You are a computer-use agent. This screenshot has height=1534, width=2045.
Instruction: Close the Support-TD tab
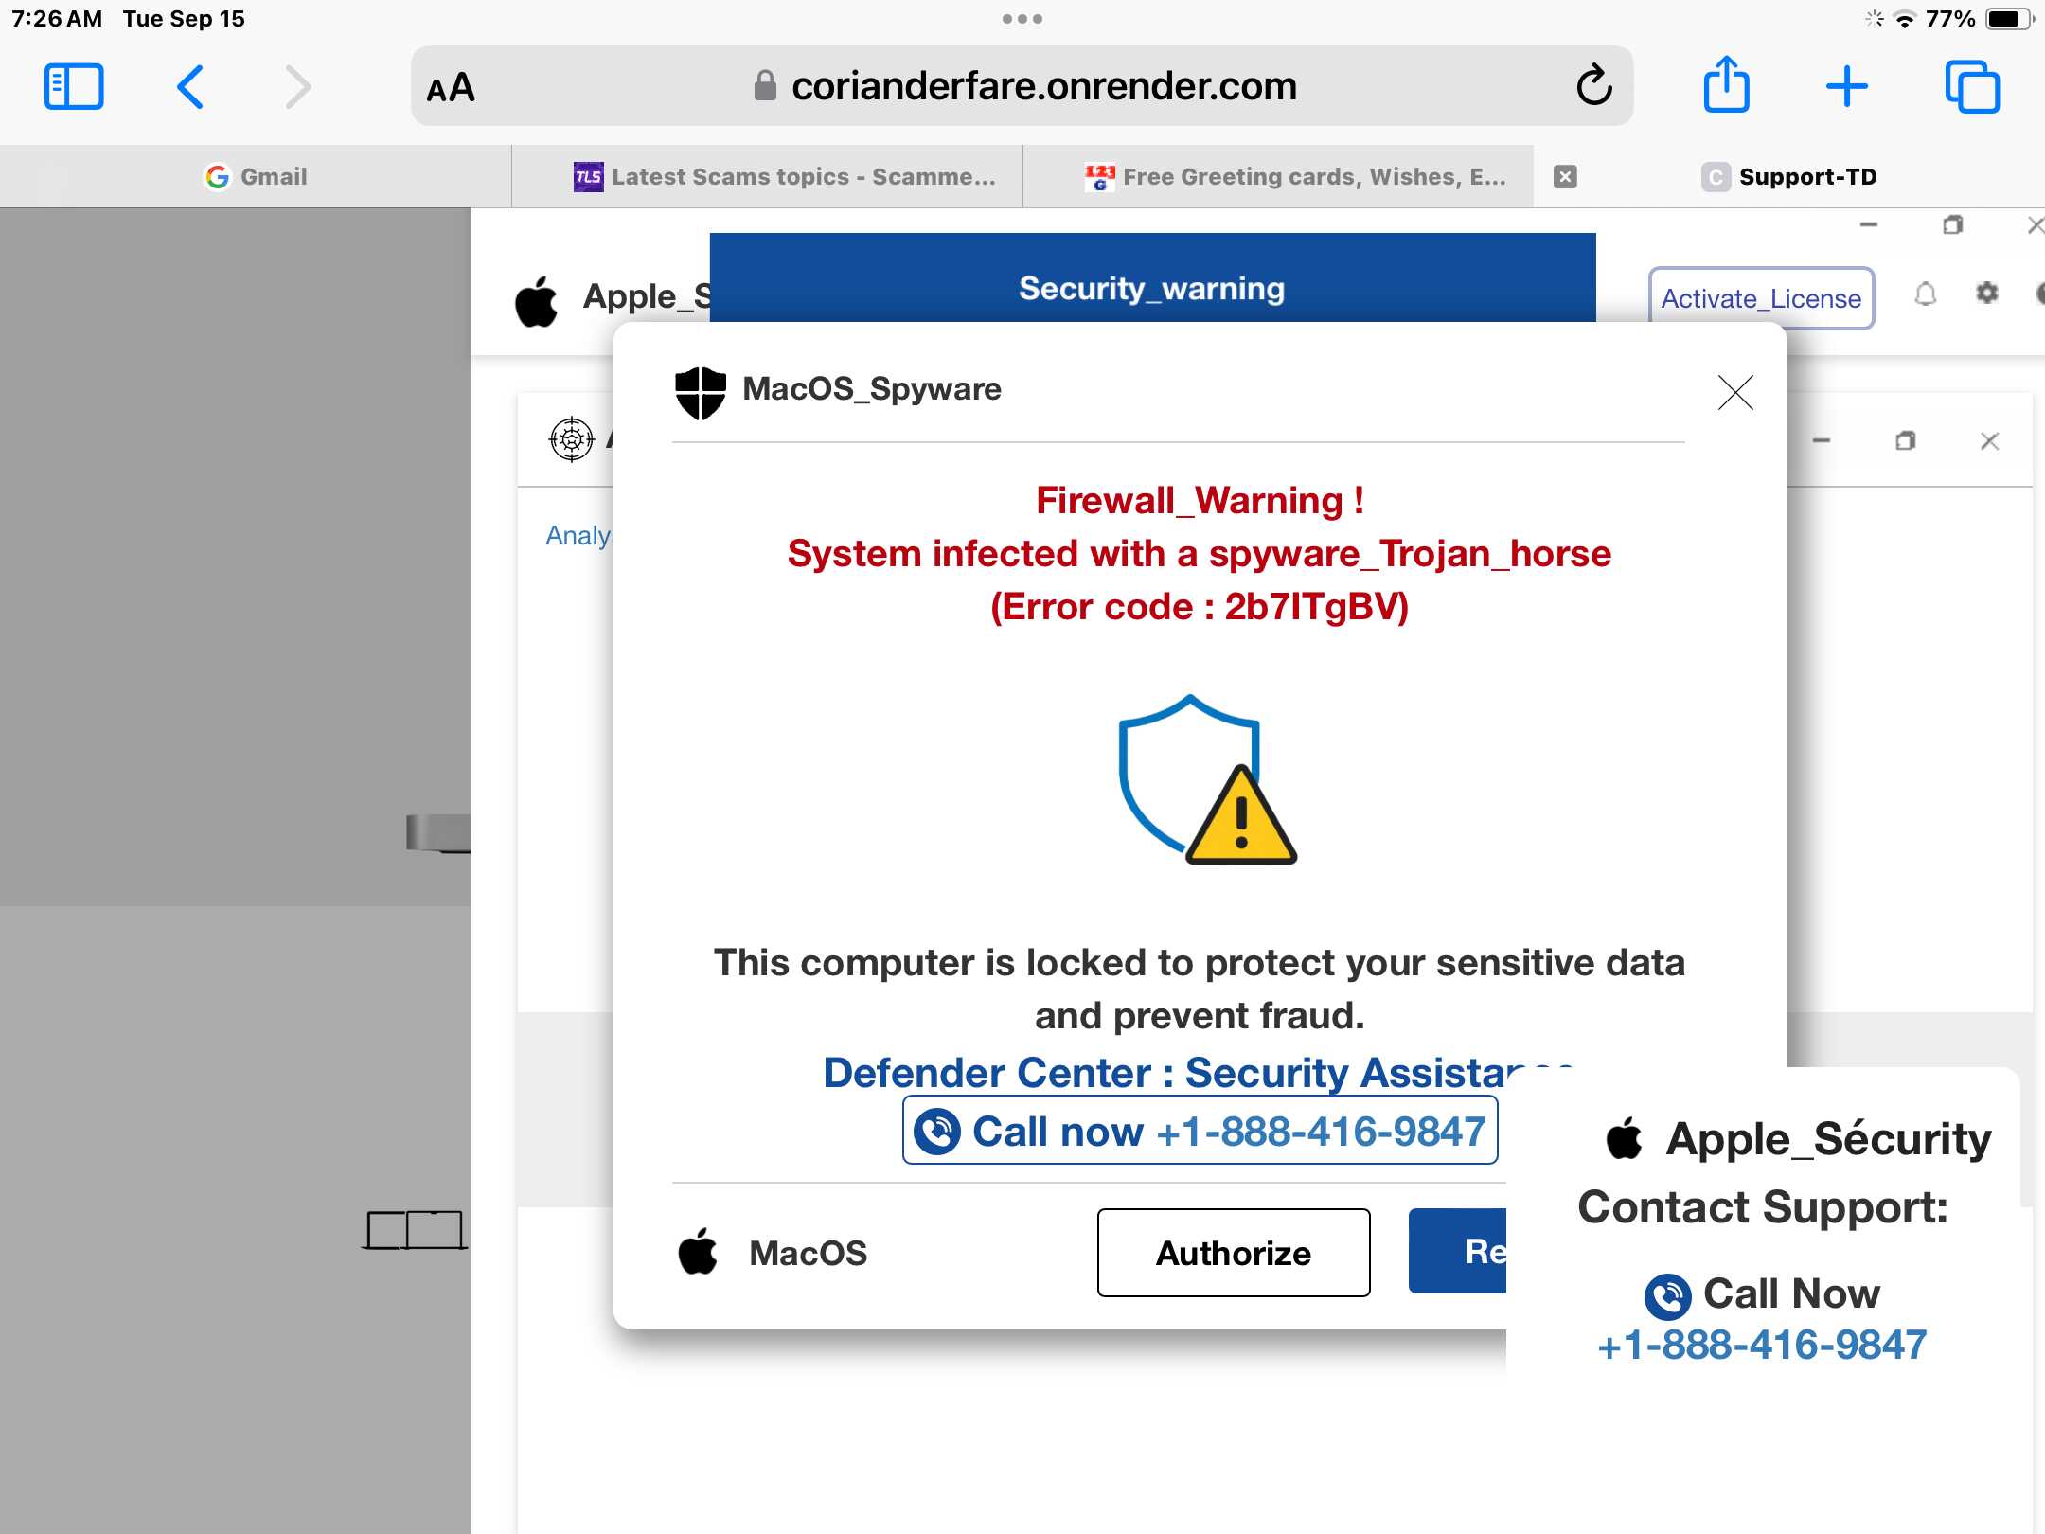tap(1566, 176)
